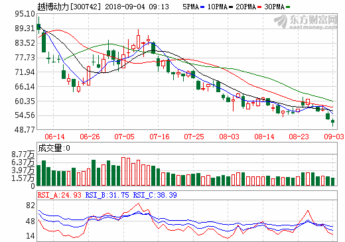The width and height of the screenshot is (345, 242).
Task: Click the black 10PMA legend color swatch
Action: click(231, 7)
